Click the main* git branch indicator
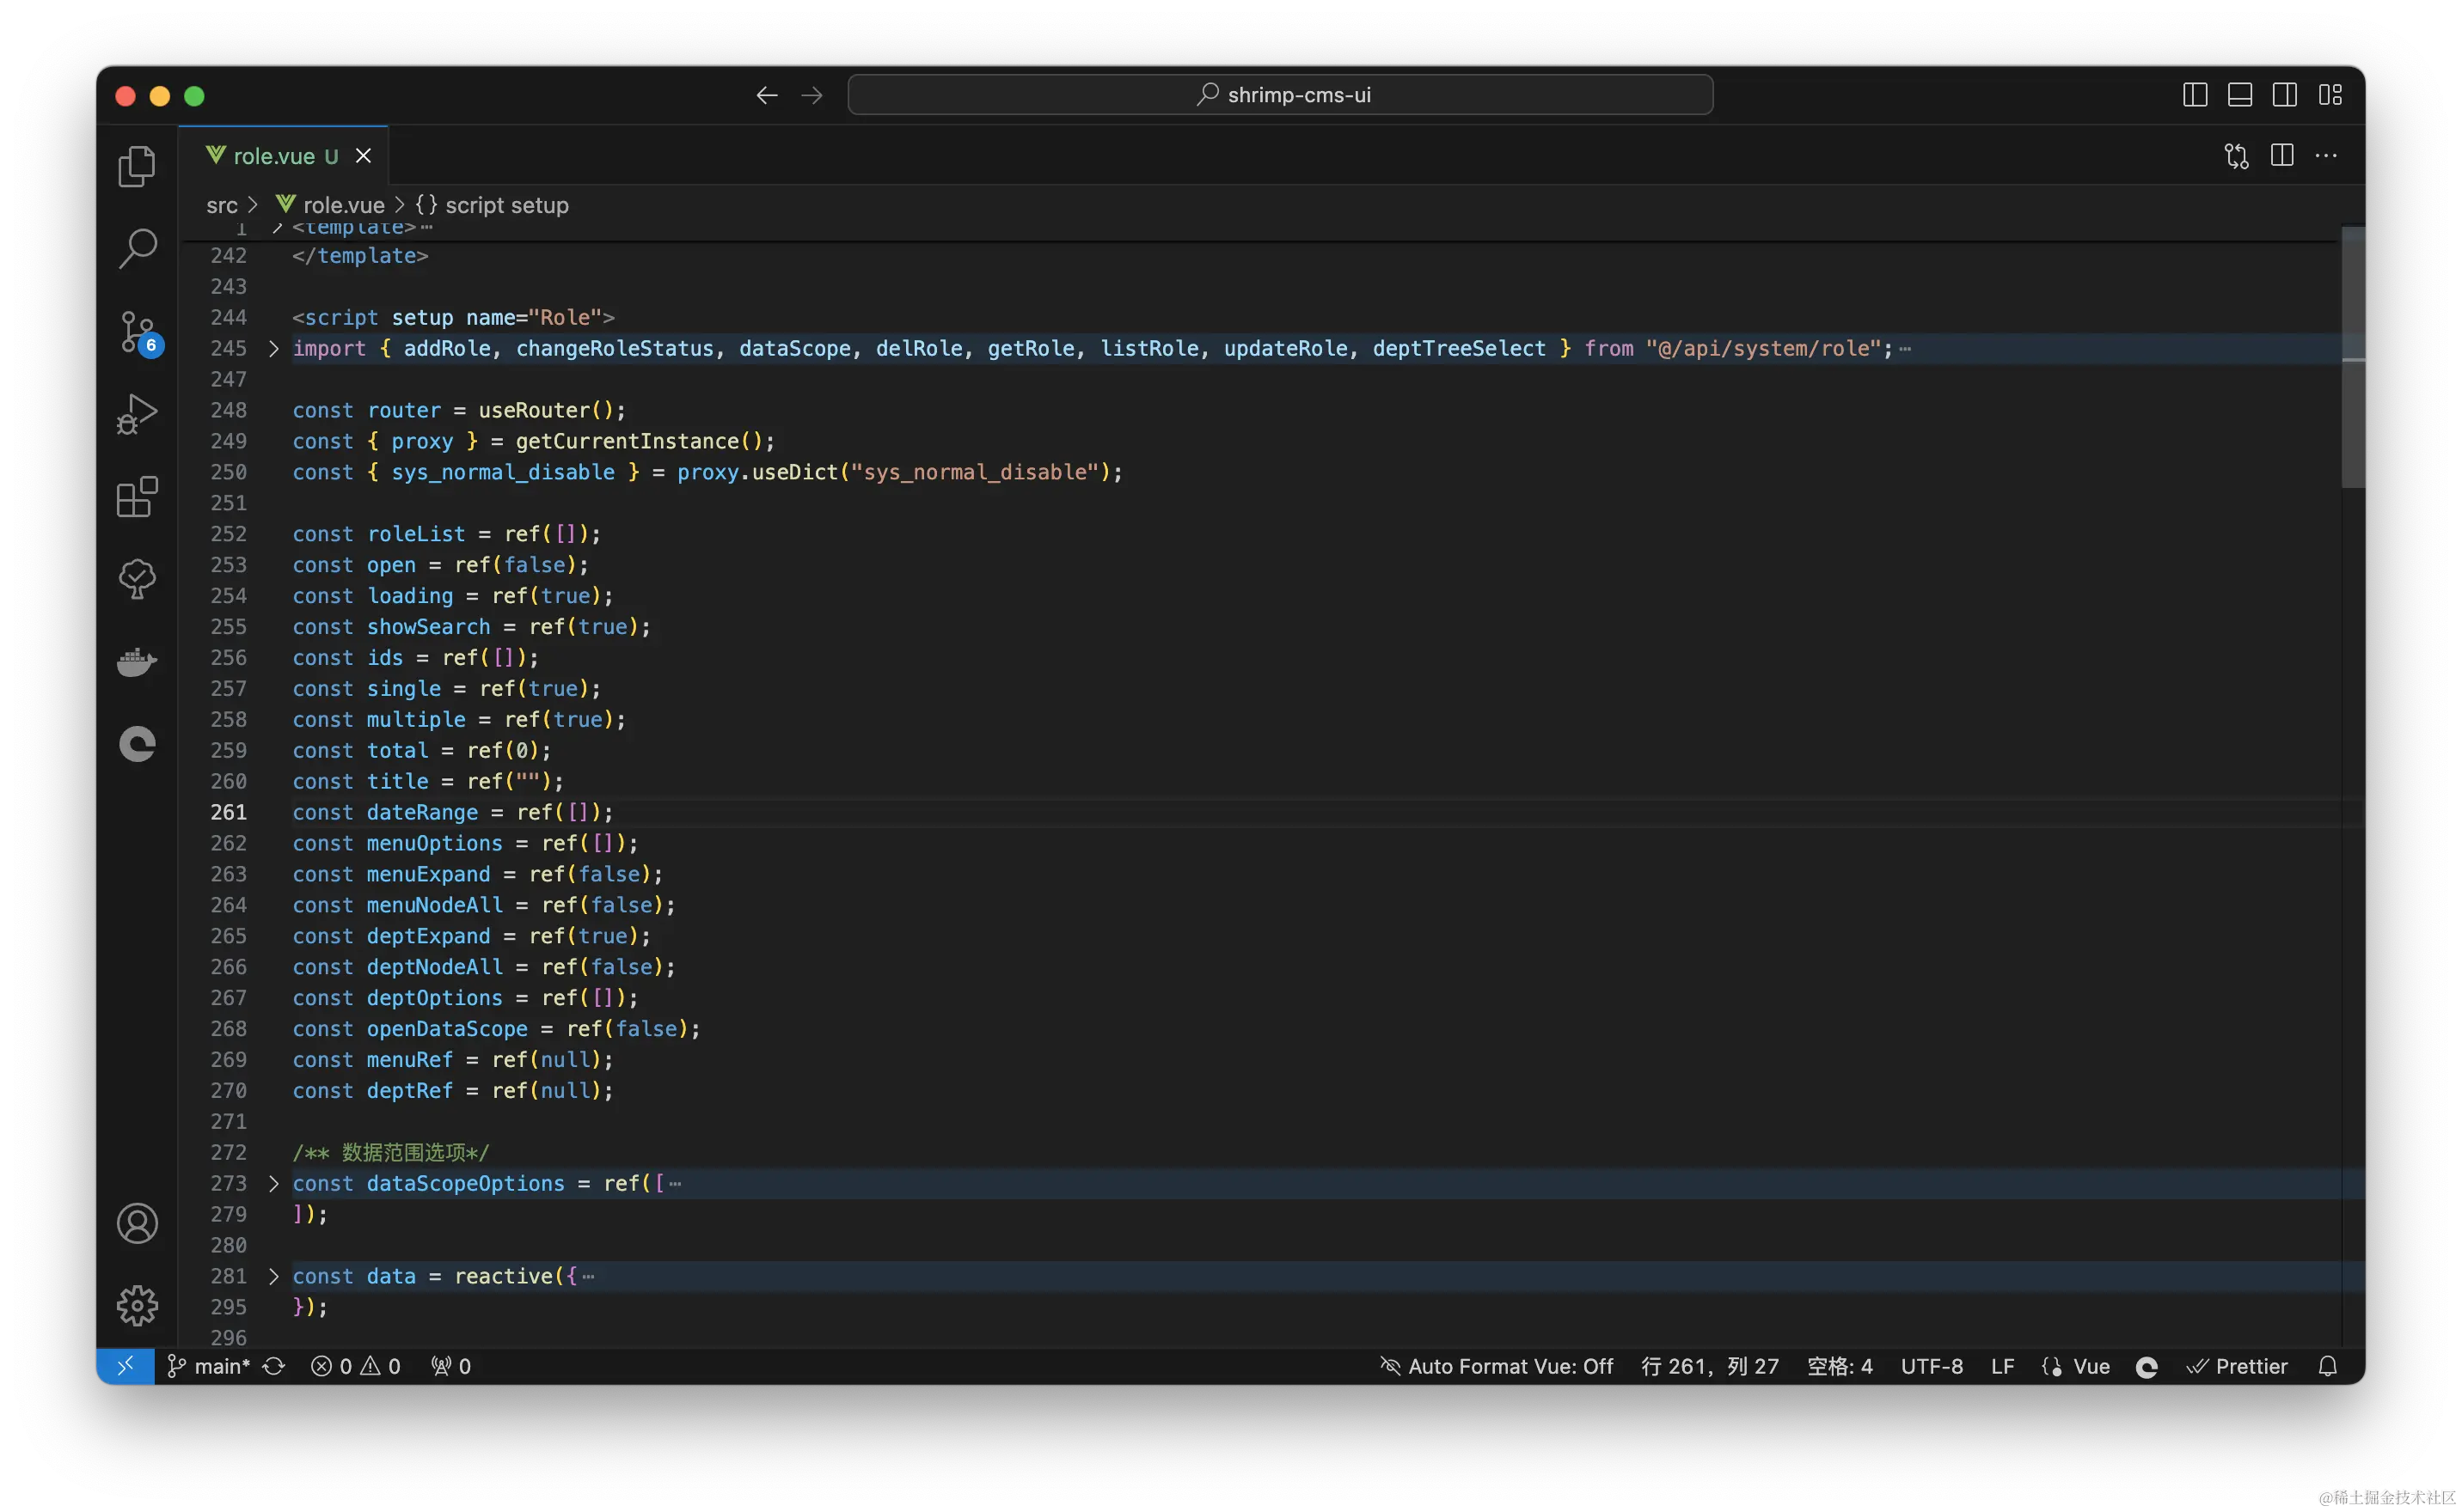2462x1512 pixels. (209, 1366)
